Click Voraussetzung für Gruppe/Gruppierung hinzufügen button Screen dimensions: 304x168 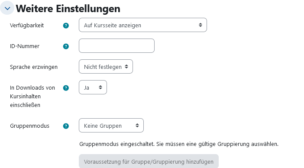(149, 161)
